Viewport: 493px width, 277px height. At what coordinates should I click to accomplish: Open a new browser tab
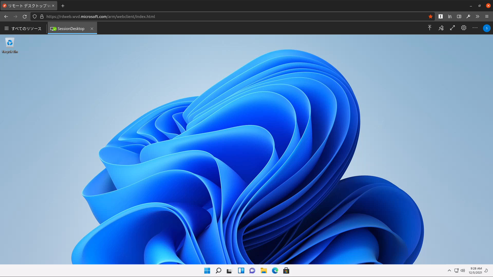(x=63, y=6)
